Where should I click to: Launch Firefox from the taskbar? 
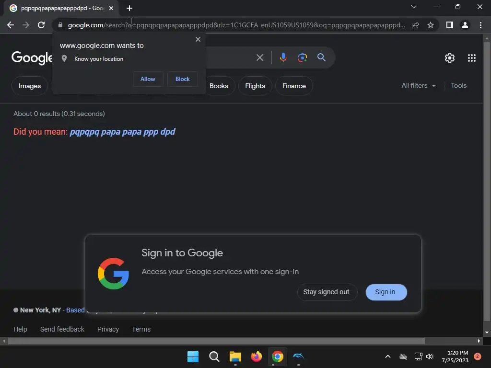(x=257, y=356)
